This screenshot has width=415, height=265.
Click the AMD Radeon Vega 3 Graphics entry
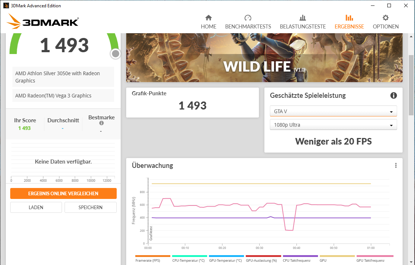point(63,96)
